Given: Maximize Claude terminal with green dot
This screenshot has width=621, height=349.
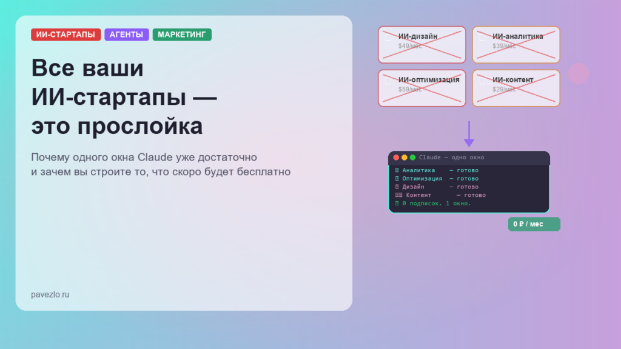Looking at the screenshot, I should (412, 158).
